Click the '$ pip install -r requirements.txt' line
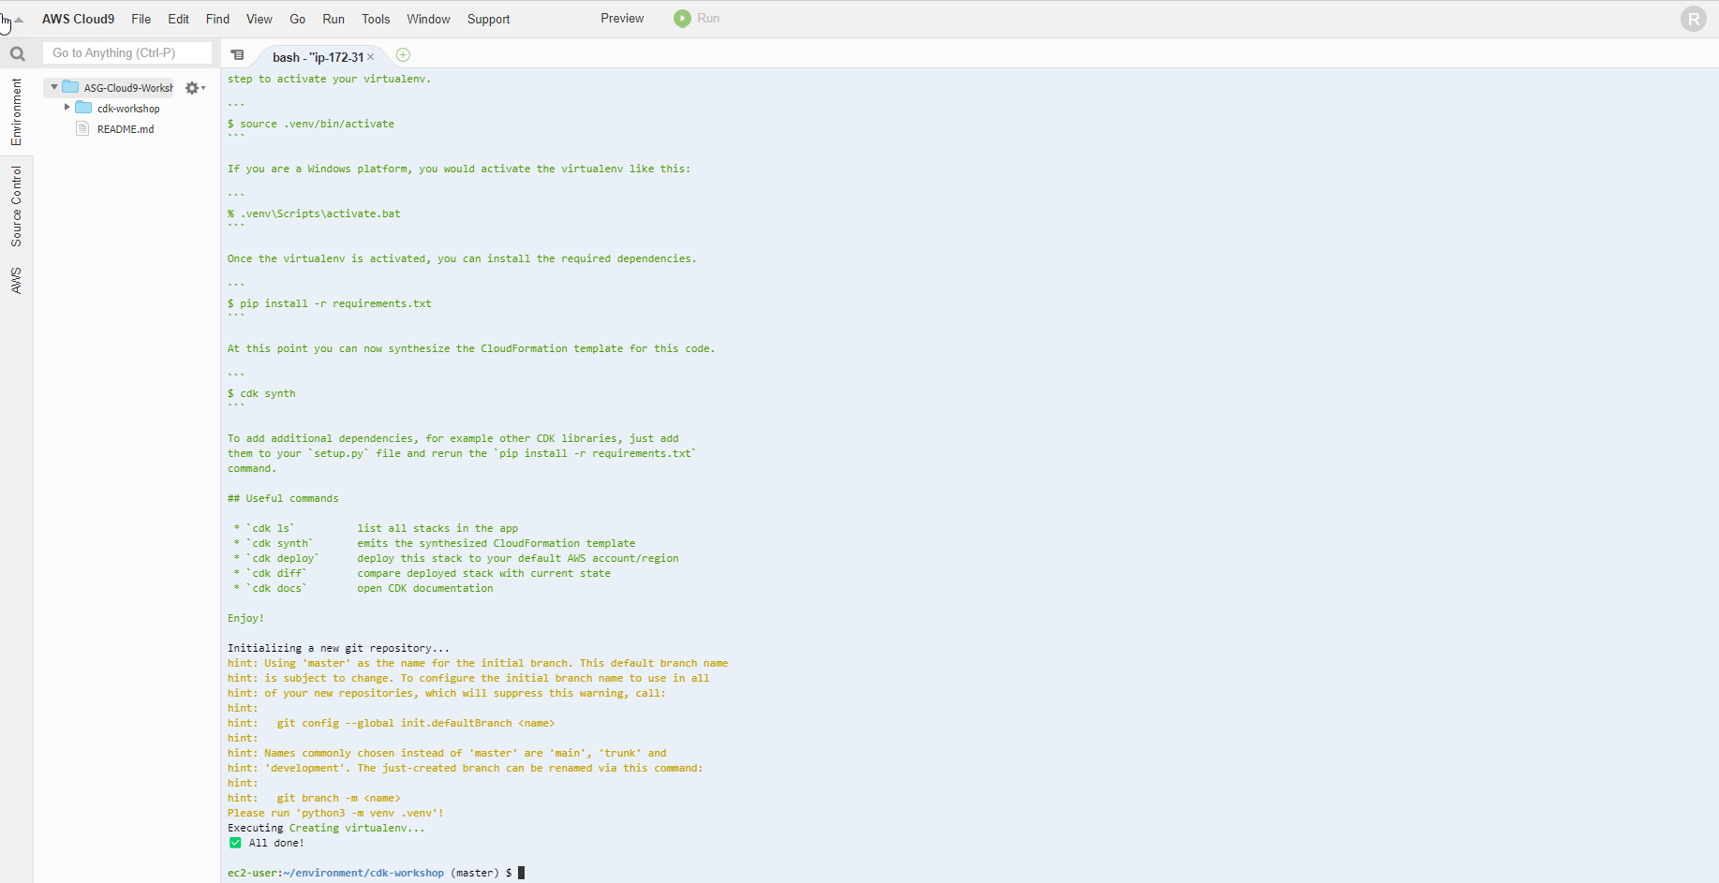Viewport: 1719px width, 883px height. click(x=330, y=303)
